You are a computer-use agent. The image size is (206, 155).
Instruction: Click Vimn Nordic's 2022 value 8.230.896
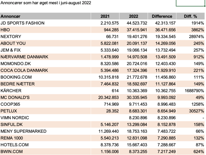pyautogui.click(x=138, y=118)
